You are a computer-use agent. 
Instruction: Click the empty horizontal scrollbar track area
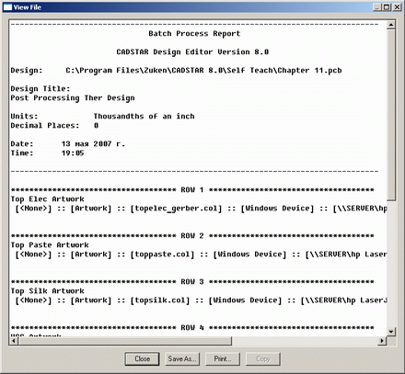click(x=305, y=341)
